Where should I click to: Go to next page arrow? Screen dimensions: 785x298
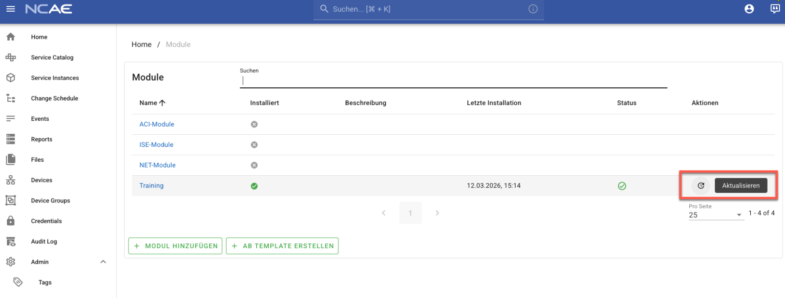[437, 213]
